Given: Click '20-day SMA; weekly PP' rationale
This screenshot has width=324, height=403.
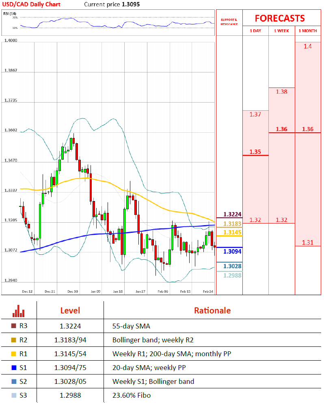Looking at the screenshot, I should click(x=149, y=368).
